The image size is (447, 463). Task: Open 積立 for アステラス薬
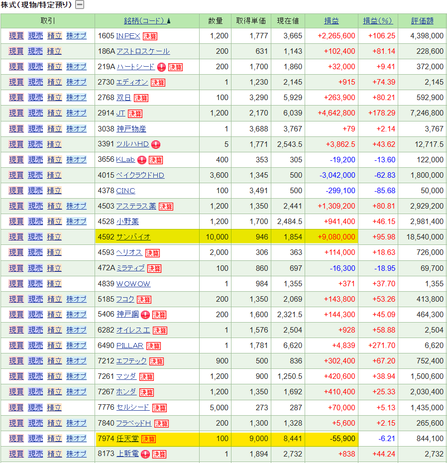coord(54,206)
